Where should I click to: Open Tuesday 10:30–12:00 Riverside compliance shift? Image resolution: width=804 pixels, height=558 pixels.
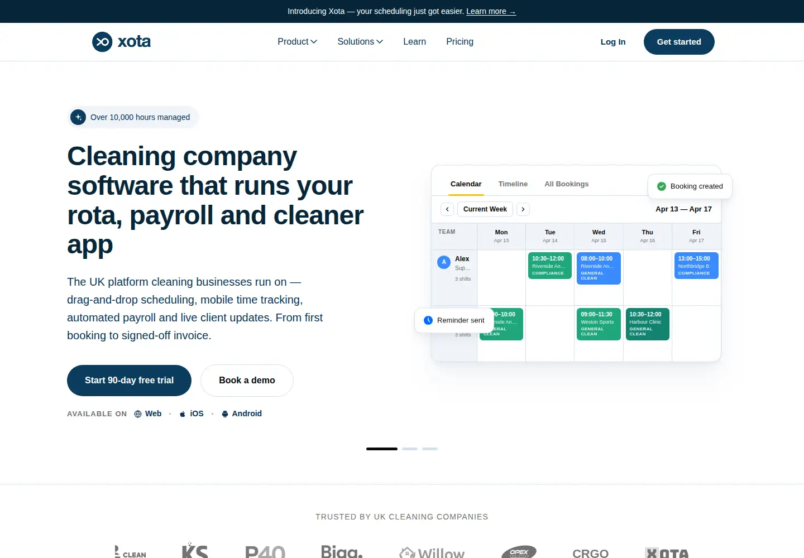click(x=550, y=266)
